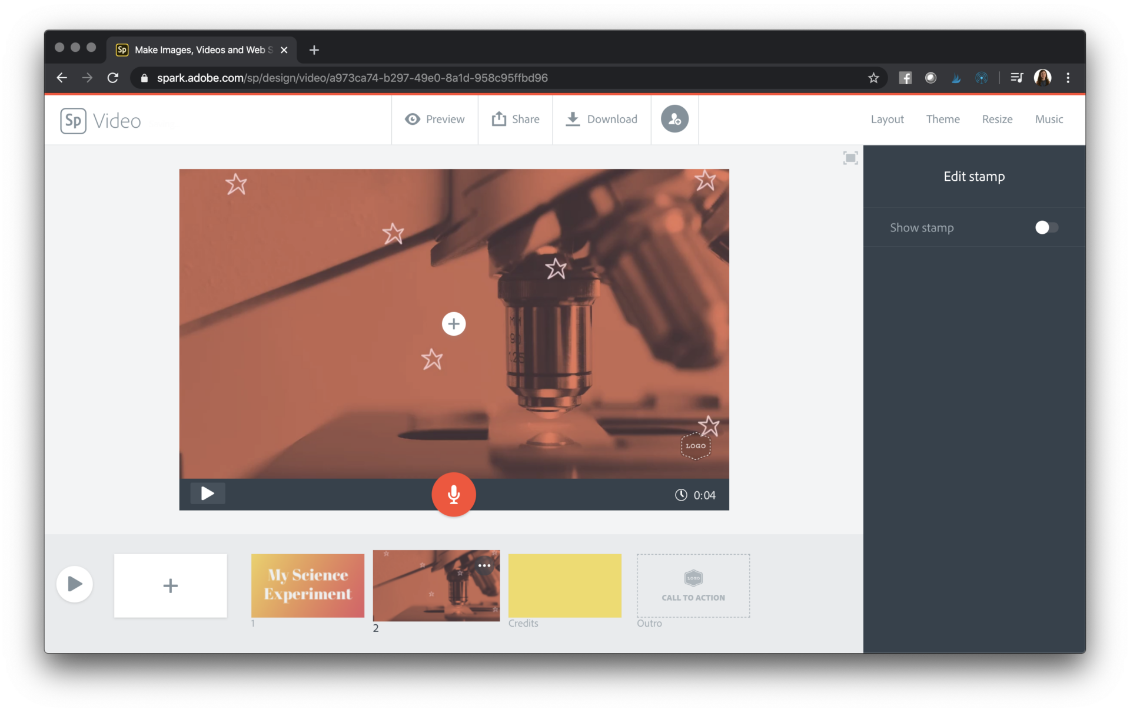Viewport: 1130px width, 712px height.
Task: Click the Sp Video logo
Action: (x=100, y=120)
